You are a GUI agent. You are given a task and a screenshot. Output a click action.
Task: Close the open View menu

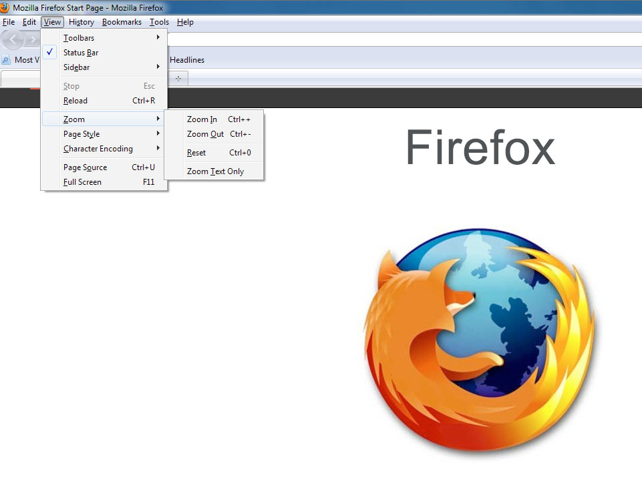pos(52,22)
